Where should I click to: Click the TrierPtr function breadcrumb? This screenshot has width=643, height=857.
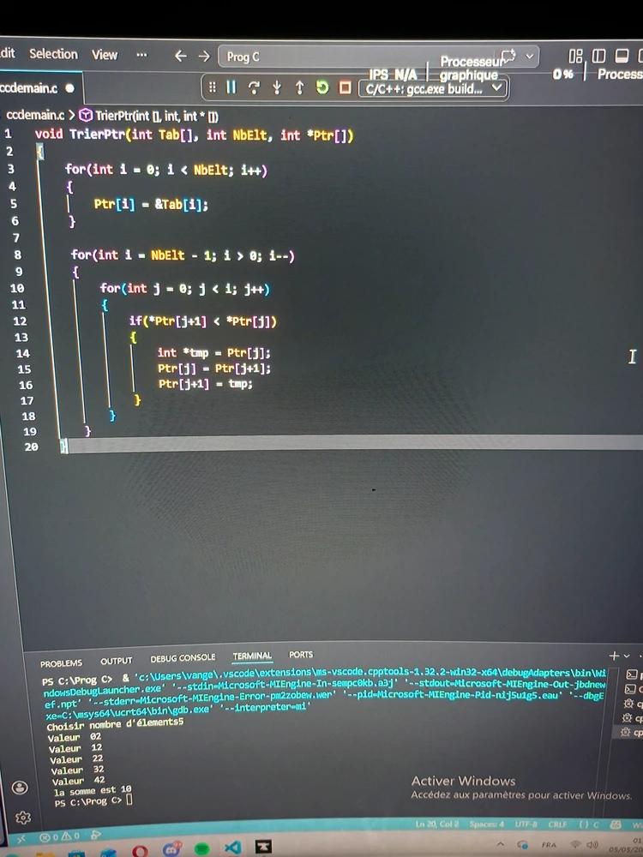click(x=156, y=116)
